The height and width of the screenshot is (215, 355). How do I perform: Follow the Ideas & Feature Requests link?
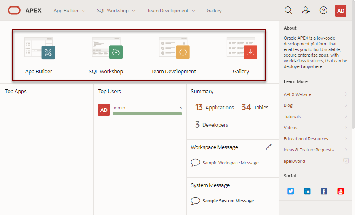click(x=308, y=150)
